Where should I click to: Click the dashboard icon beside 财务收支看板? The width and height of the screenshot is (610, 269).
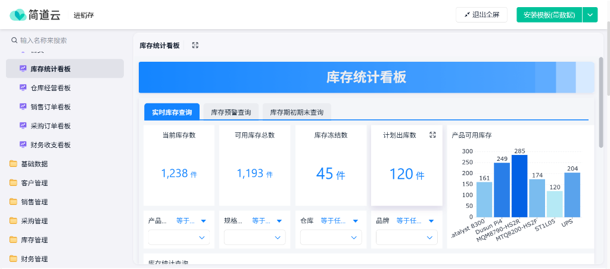point(23,144)
